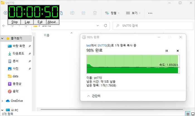Click the 0개 항목 status text
195x116 pixels.
(8, 114)
